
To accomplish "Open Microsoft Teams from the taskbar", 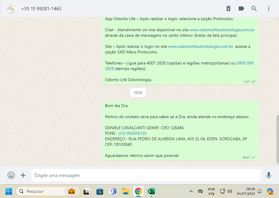I will click(x=113, y=191).
